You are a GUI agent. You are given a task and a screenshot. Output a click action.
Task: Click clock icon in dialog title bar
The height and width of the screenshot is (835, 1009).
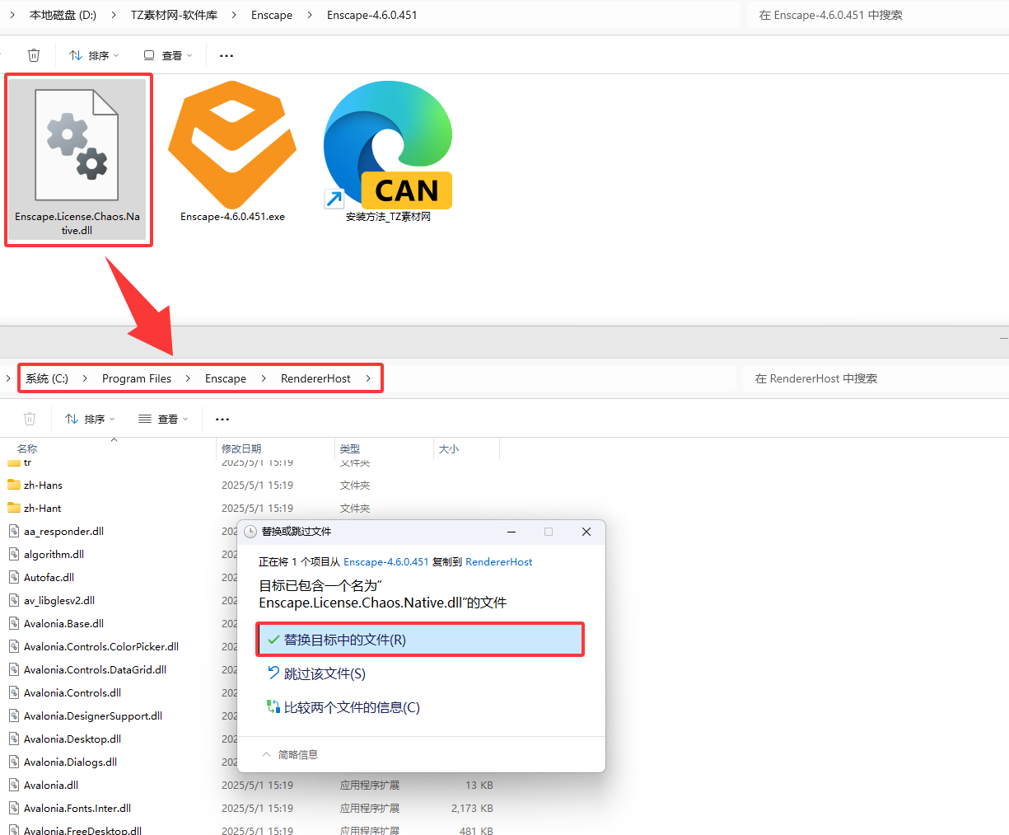click(x=250, y=532)
